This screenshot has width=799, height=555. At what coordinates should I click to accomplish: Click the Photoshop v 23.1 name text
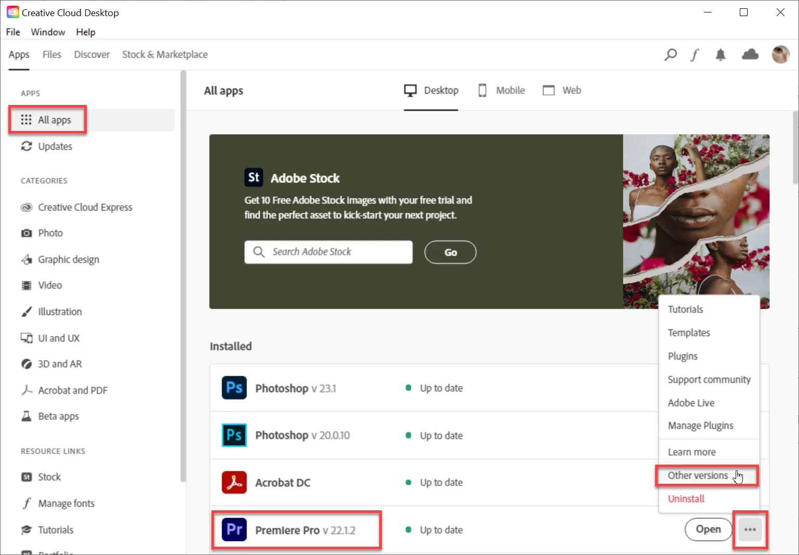(296, 388)
